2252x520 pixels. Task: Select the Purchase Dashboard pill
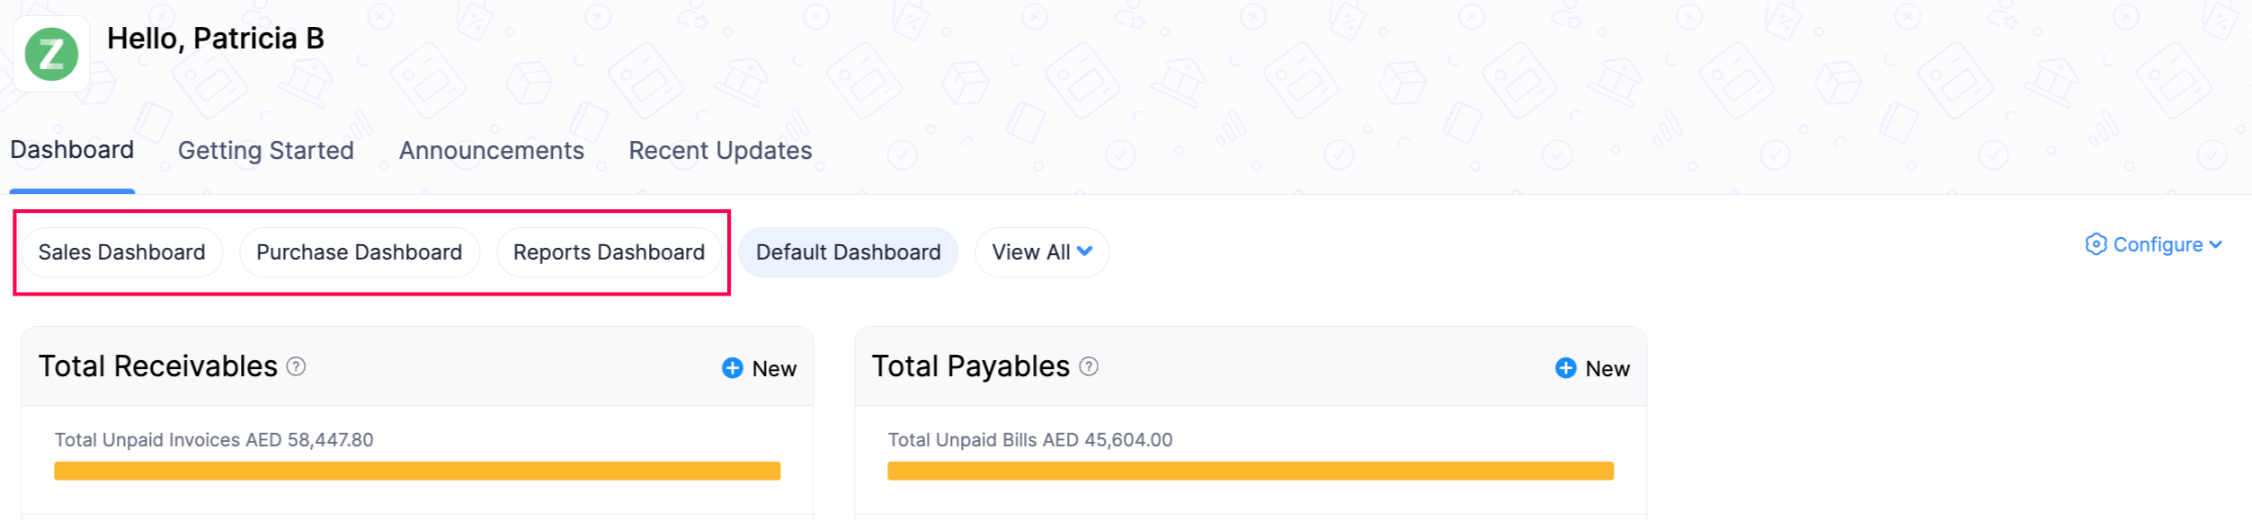click(359, 252)
